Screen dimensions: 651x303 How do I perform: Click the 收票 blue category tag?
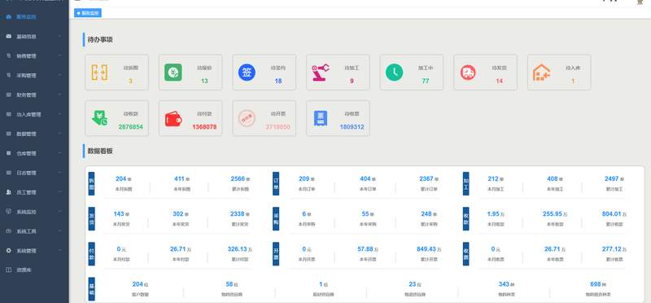[465, 253]
